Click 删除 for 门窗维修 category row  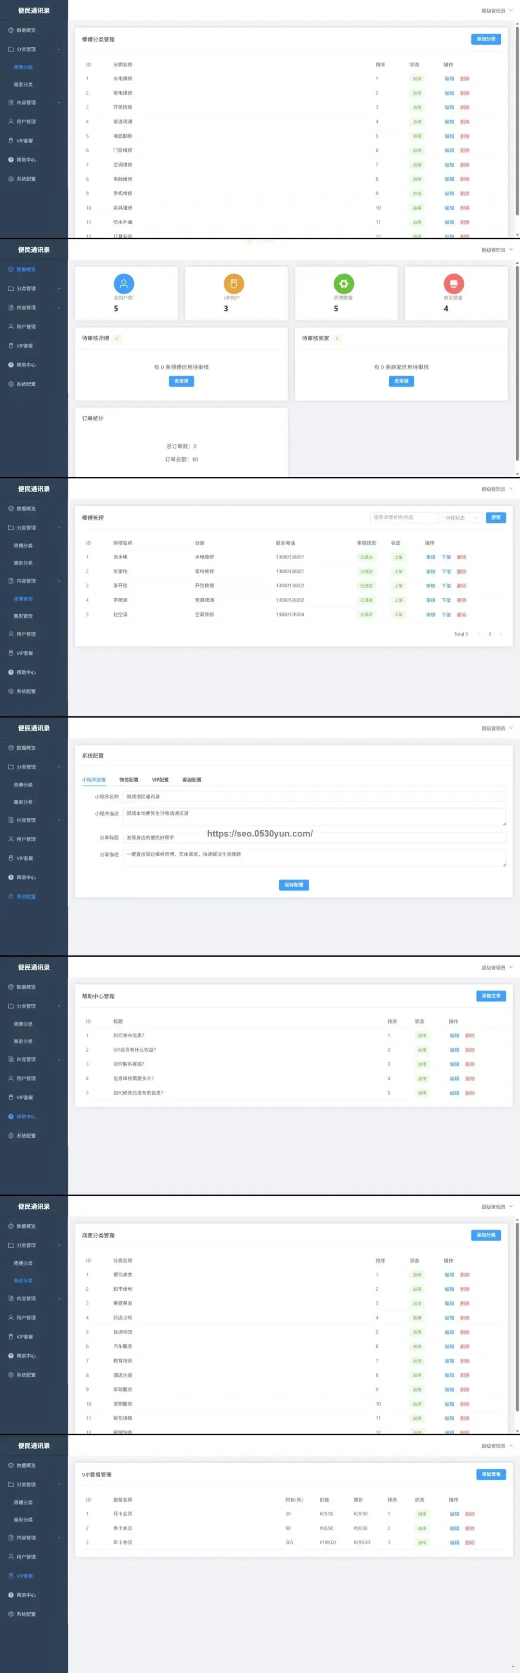click(465, 151)
